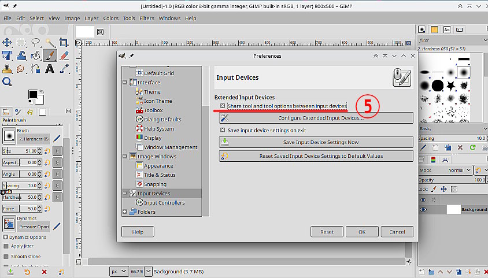Collapse the Image Windows tree section

[x=125, y=157]
